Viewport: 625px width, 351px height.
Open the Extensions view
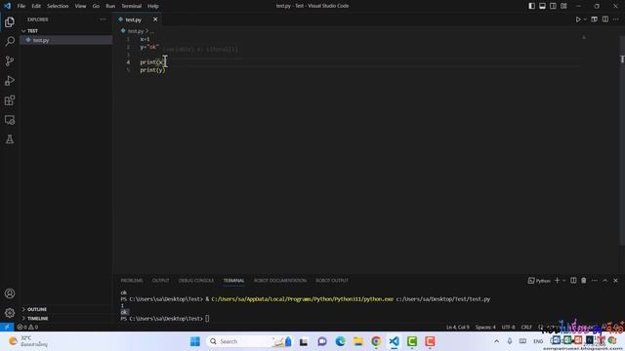pyautogui.click(x=10, y=100)
